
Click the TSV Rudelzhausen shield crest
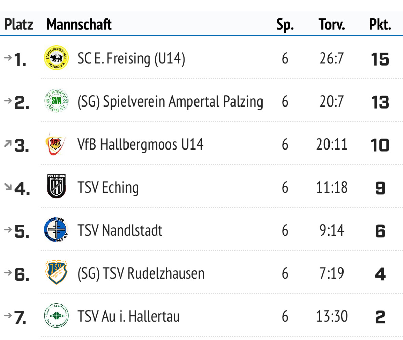56,272
